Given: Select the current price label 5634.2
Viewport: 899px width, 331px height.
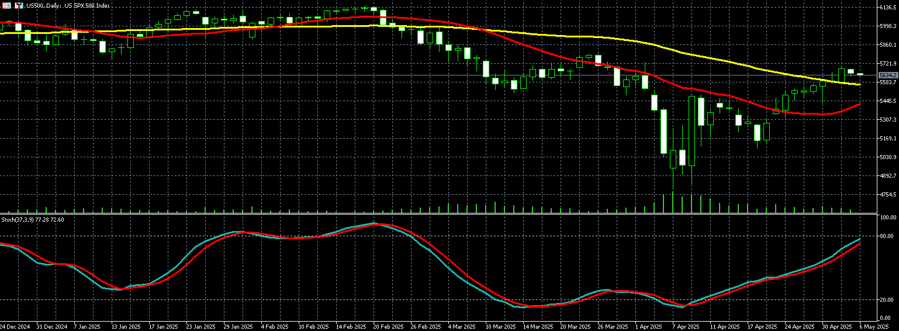Looking at the screenshot, I should click(887, 75).
